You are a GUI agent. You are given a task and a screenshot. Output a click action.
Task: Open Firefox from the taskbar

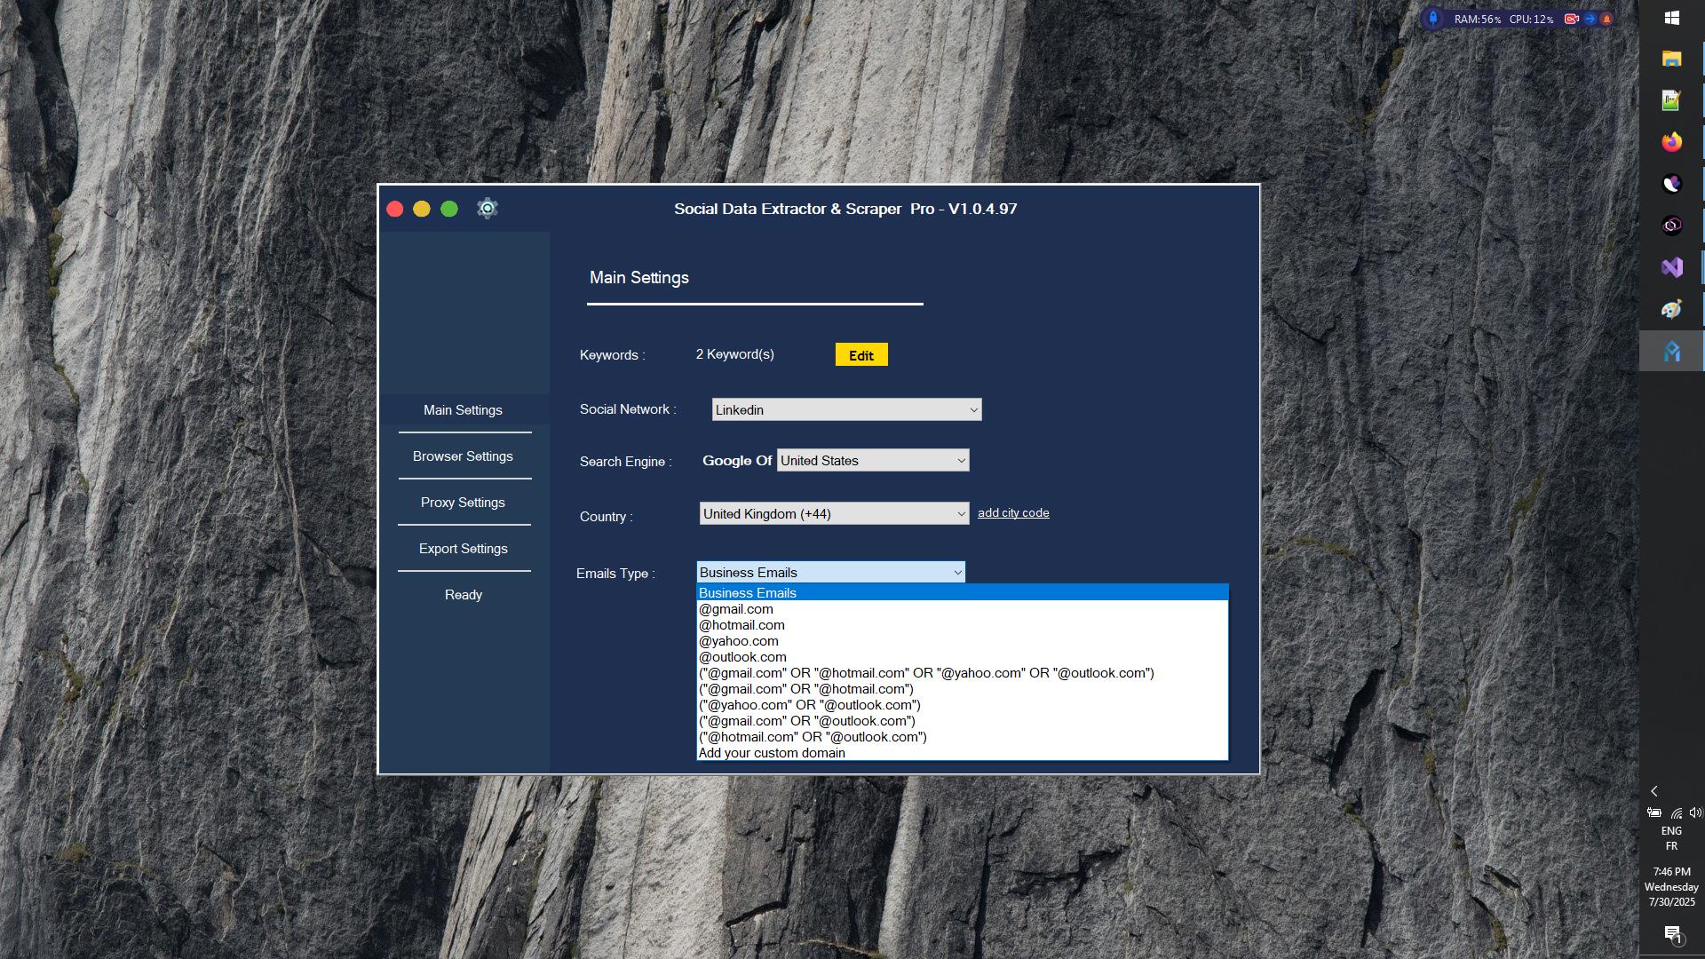coord(1671,142)
